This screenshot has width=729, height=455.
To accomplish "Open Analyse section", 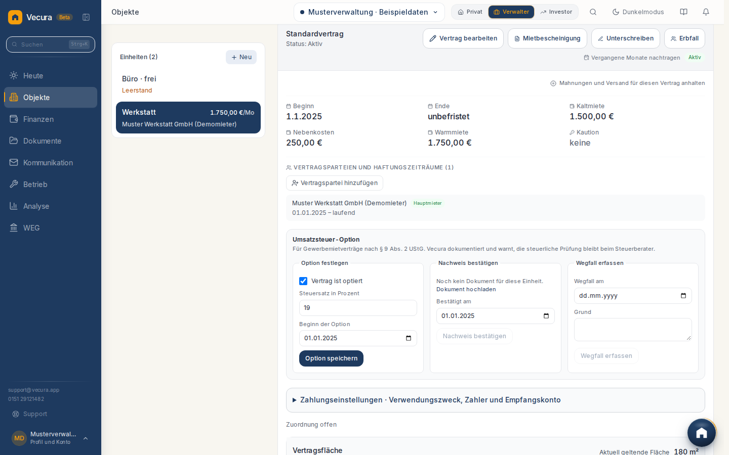I will tap(51, 206).
